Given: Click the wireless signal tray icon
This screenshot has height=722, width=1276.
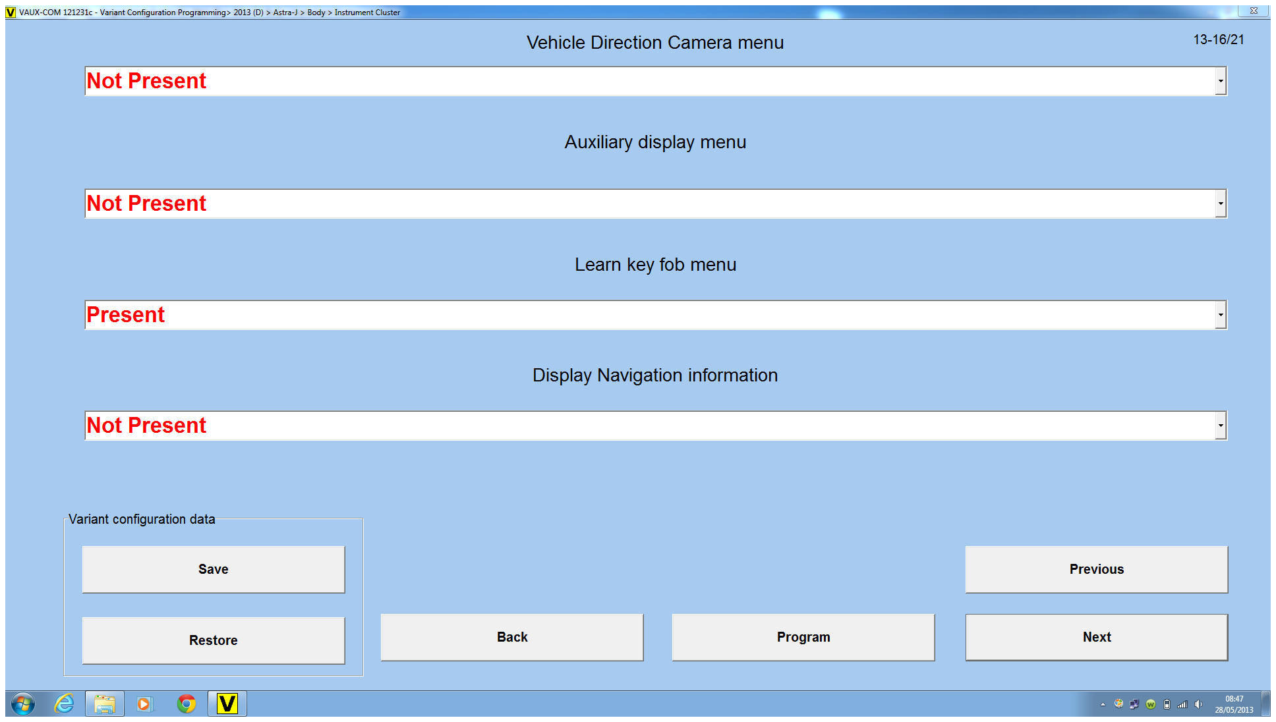Looking at the screenshot, I should pos(1182,704).
